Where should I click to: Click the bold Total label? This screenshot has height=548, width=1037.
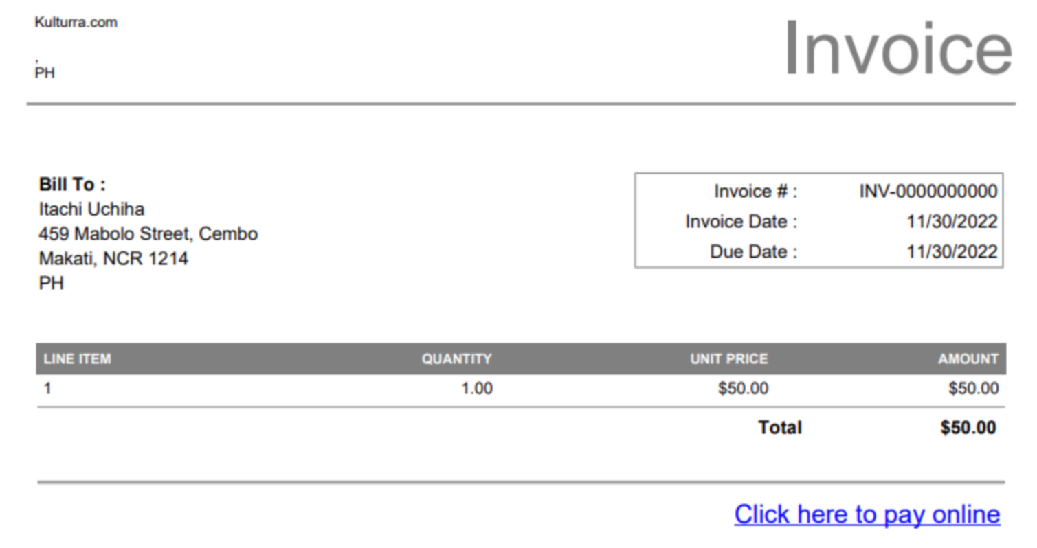(779, 427)
